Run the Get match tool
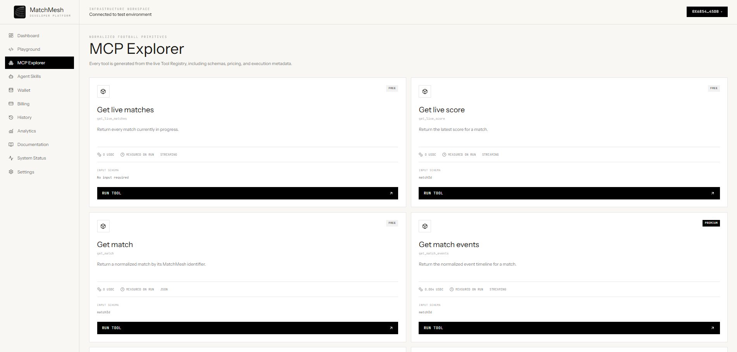The width and height of the screenshot is (737, 352). point(247,328)
